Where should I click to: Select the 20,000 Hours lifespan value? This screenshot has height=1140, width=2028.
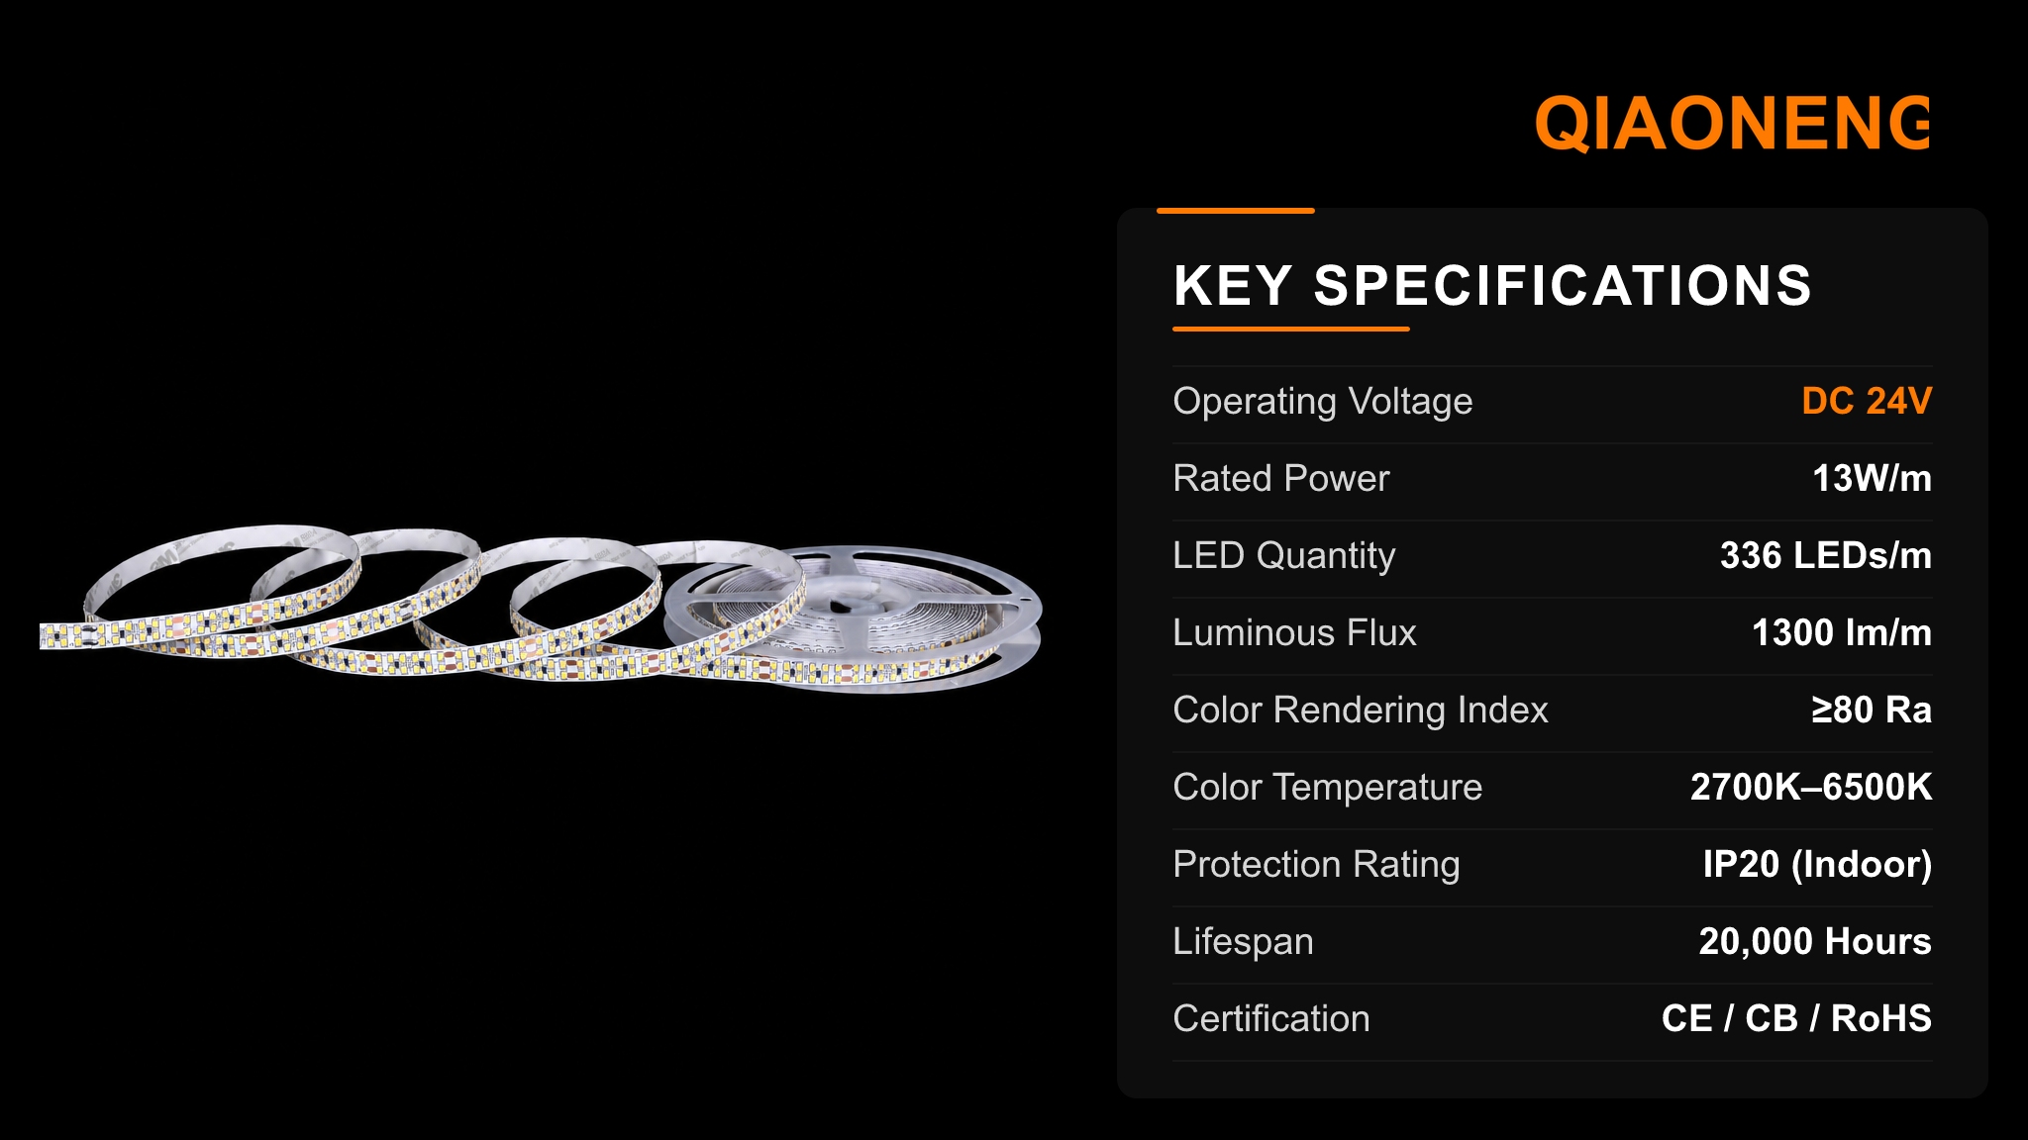pos(1815,941)
